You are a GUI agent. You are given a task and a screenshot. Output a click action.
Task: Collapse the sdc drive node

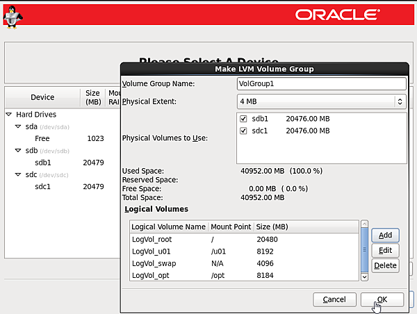[18, 174]
